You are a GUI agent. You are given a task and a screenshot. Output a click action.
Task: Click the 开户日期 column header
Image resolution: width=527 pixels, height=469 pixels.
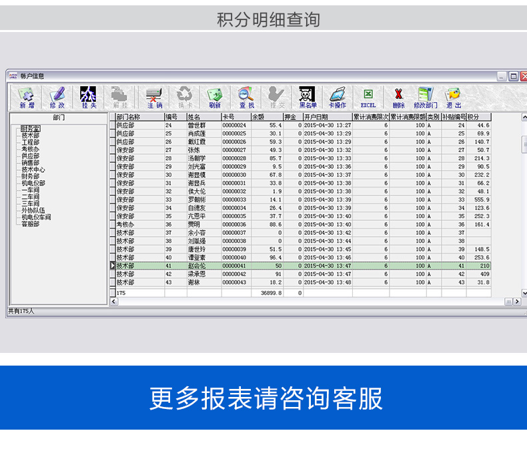pyautogui.click(x=327, y=117)
